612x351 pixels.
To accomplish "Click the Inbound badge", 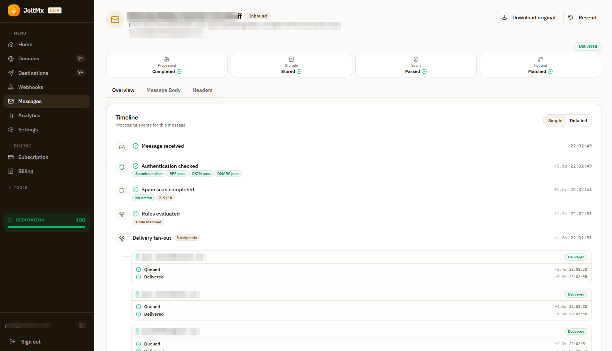I will [x=258, y=16].
